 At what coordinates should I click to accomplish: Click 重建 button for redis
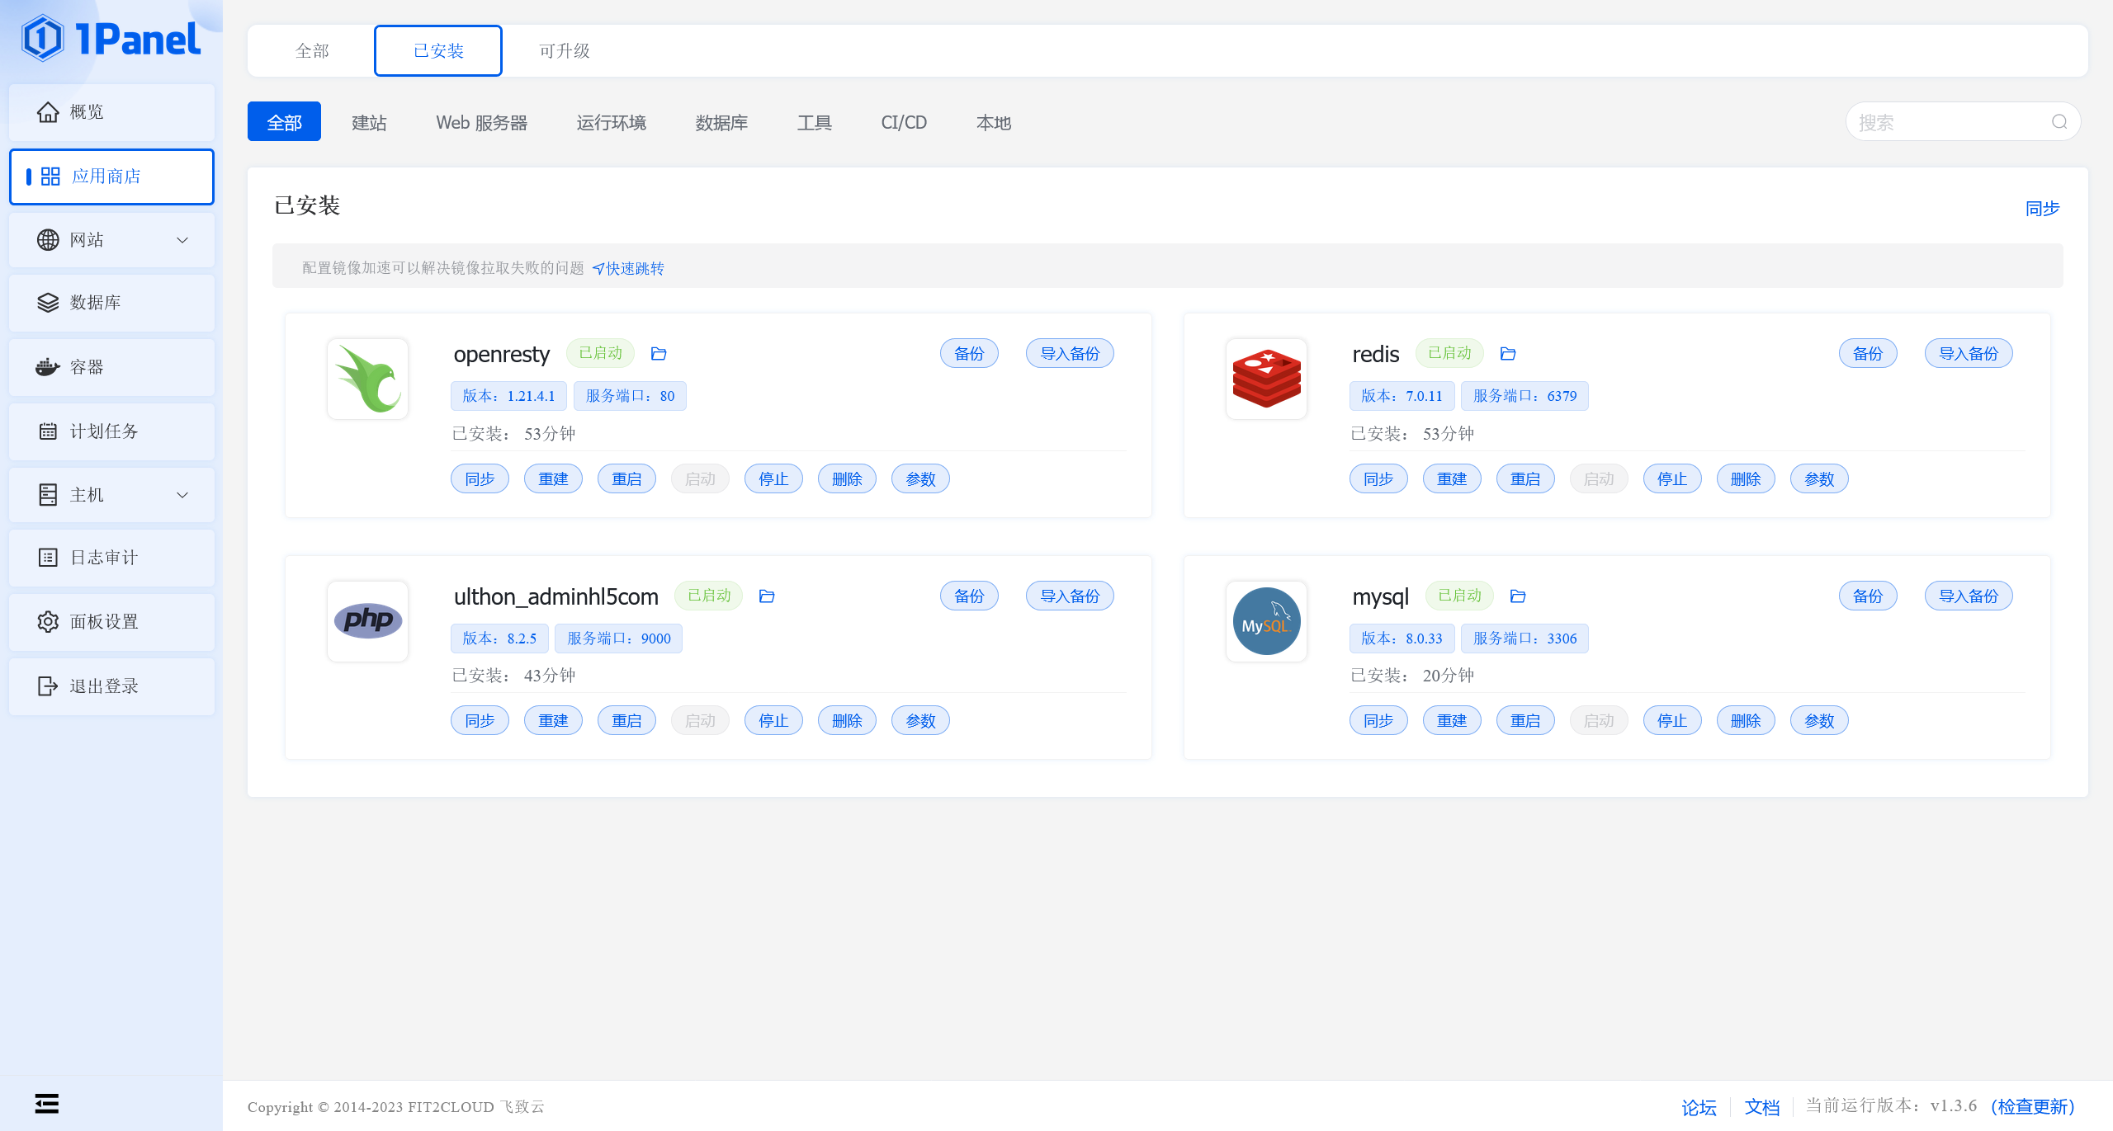[x=1452, y=479]
